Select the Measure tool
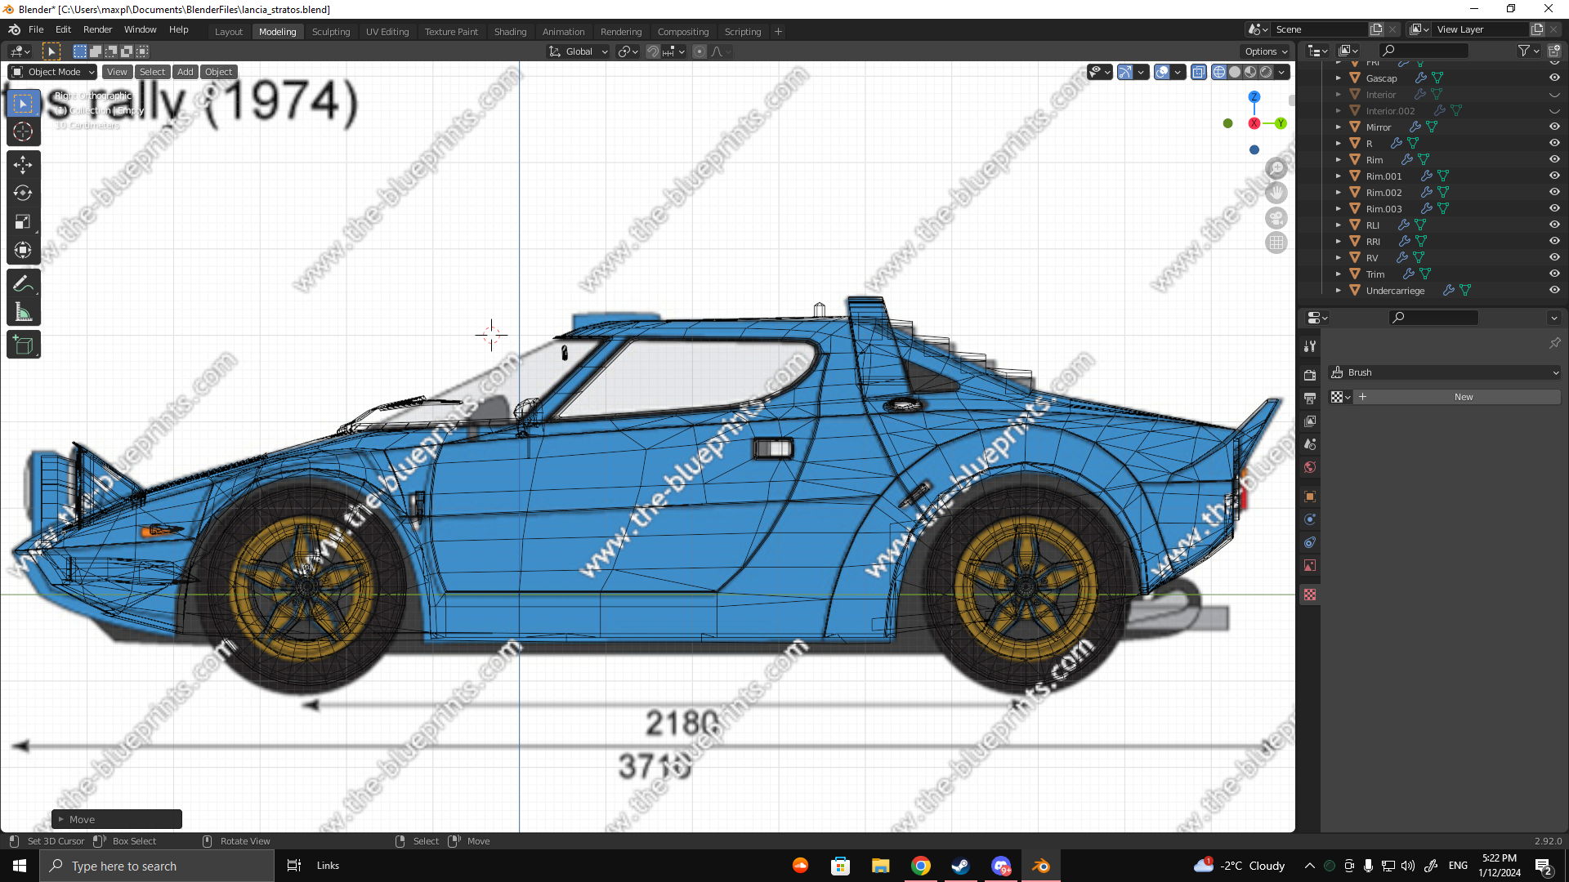The height and width of the screenshot is (882, 1569). pyautogui.click(x=23, y=313)
